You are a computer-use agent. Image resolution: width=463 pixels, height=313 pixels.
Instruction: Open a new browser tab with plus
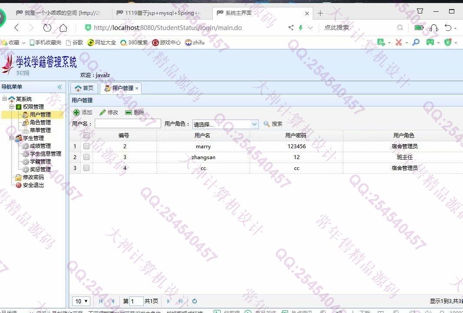(320, 13)
